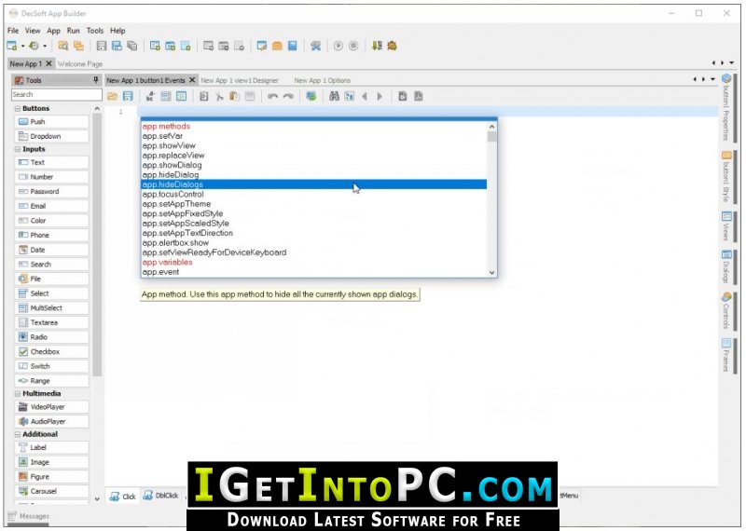This screenshot has width=746, height=531.
Task: Open the tab list dropdown on the New App 1 tab row
Action: click(731, 62)
